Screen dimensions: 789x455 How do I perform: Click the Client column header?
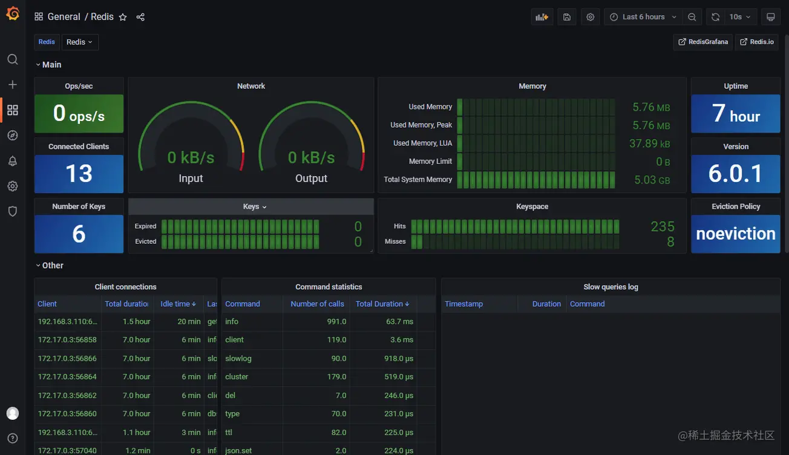47,304
